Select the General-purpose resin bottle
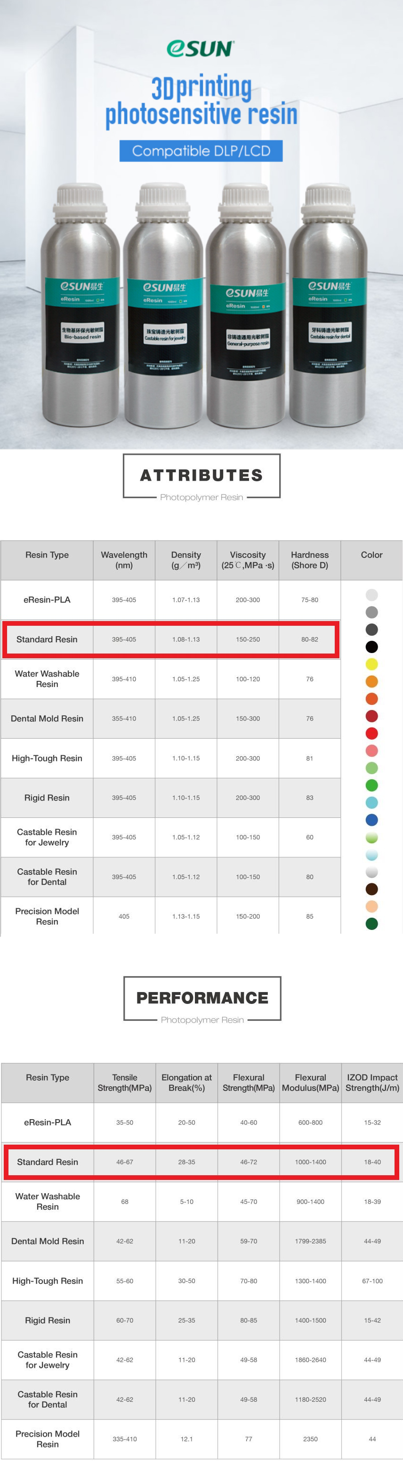This screenshot has height=1462, width=403. [x=247, y=305]
